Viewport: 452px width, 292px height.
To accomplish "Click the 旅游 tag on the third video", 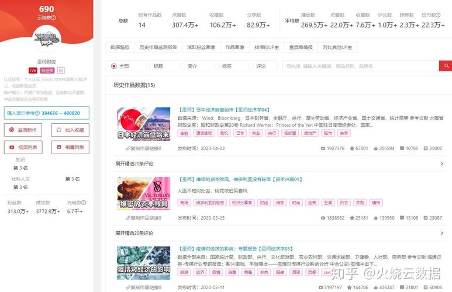I will (184, 272).
